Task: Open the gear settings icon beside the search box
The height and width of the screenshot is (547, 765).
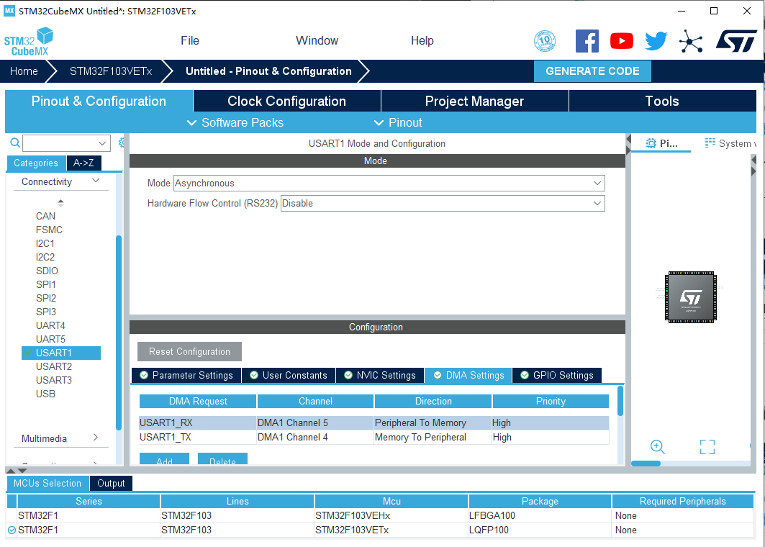Action: (x=122, y=143)
